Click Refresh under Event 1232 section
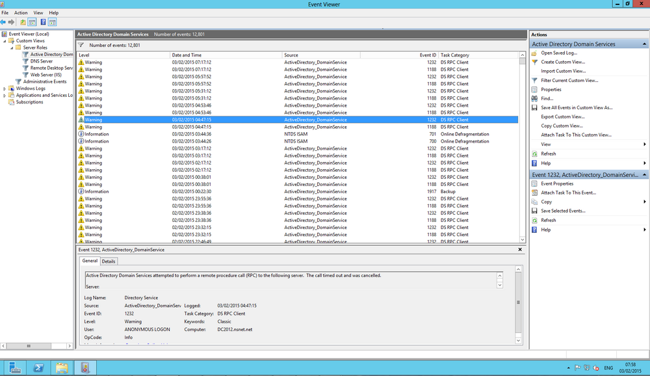This screenshot has height=376, width=650. pyautogui.click(x=548, y=221)
